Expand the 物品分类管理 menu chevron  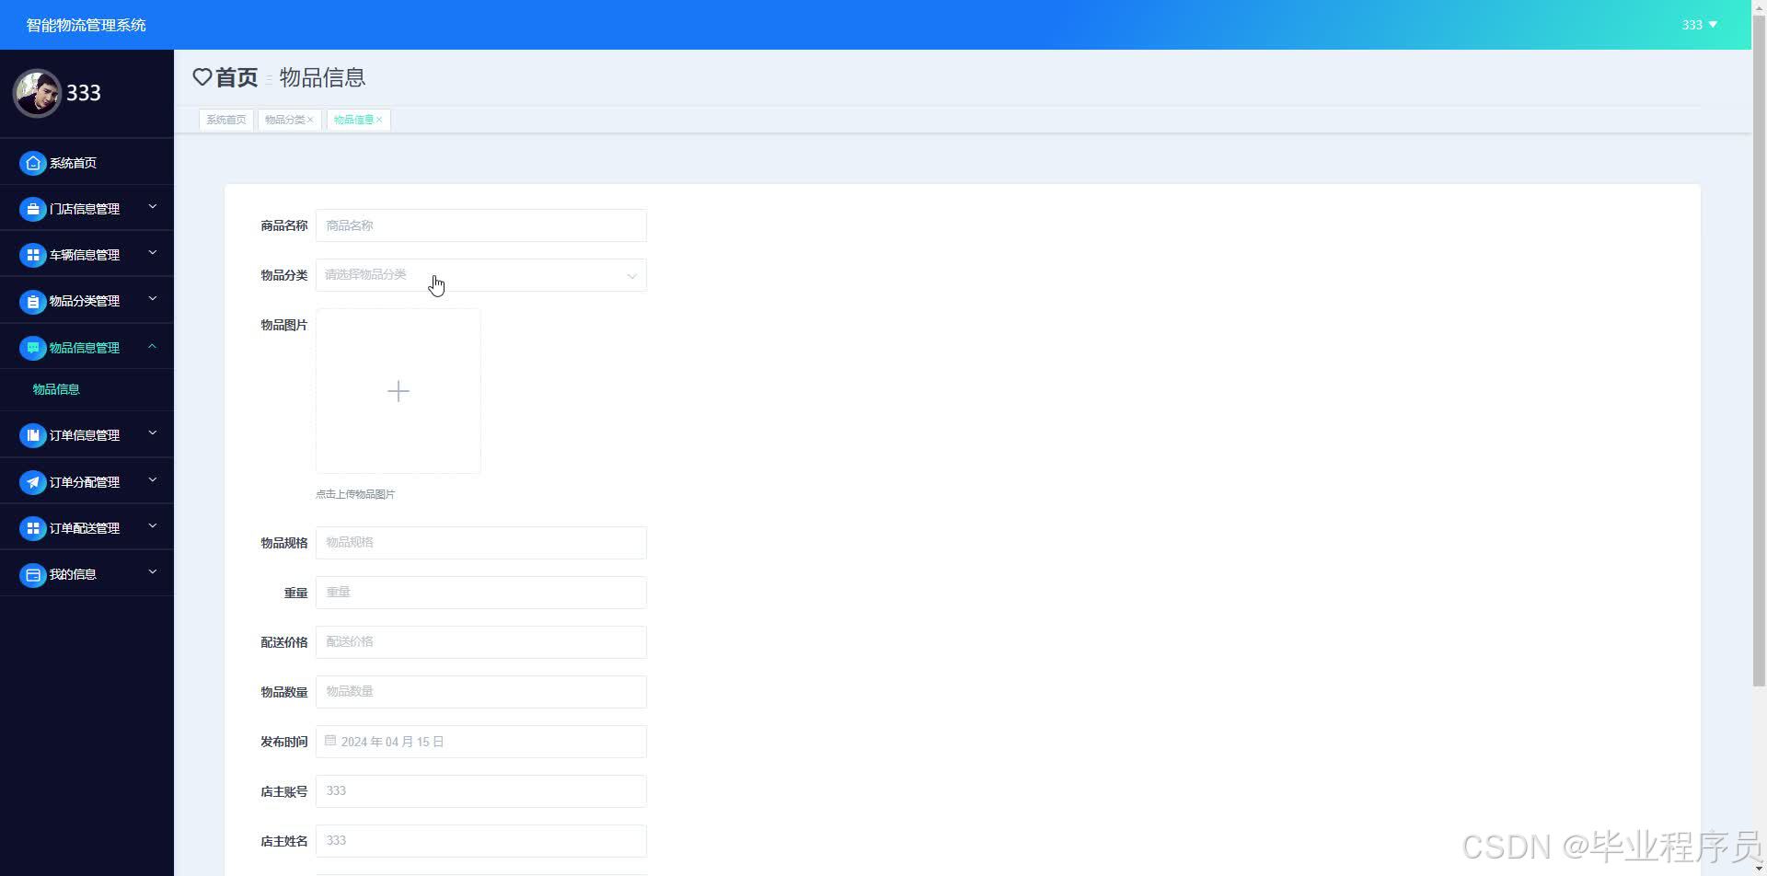click(153, 299)
